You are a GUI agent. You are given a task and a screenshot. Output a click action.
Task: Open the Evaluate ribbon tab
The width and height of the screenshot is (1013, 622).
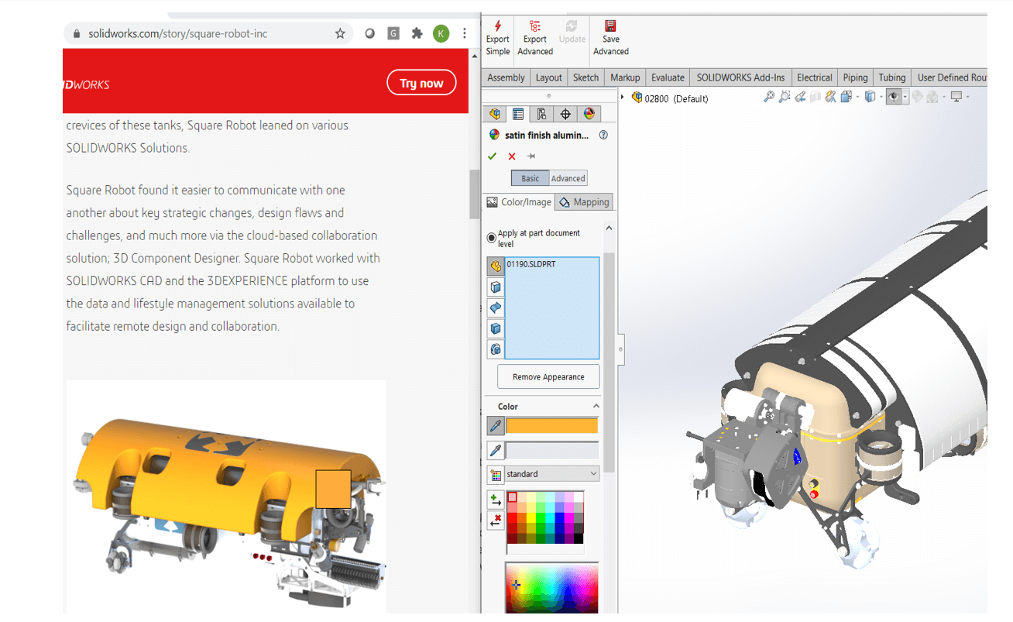[x=667, y=77]
